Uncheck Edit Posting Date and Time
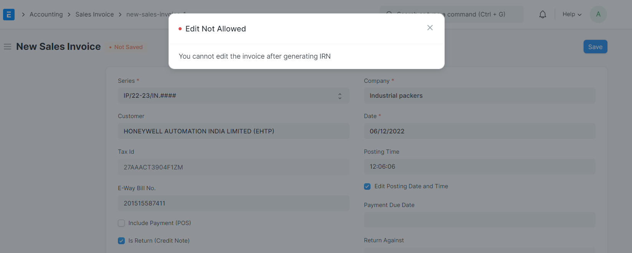Image resolution: width=632 pixels, height=253 pixels. 367,186
